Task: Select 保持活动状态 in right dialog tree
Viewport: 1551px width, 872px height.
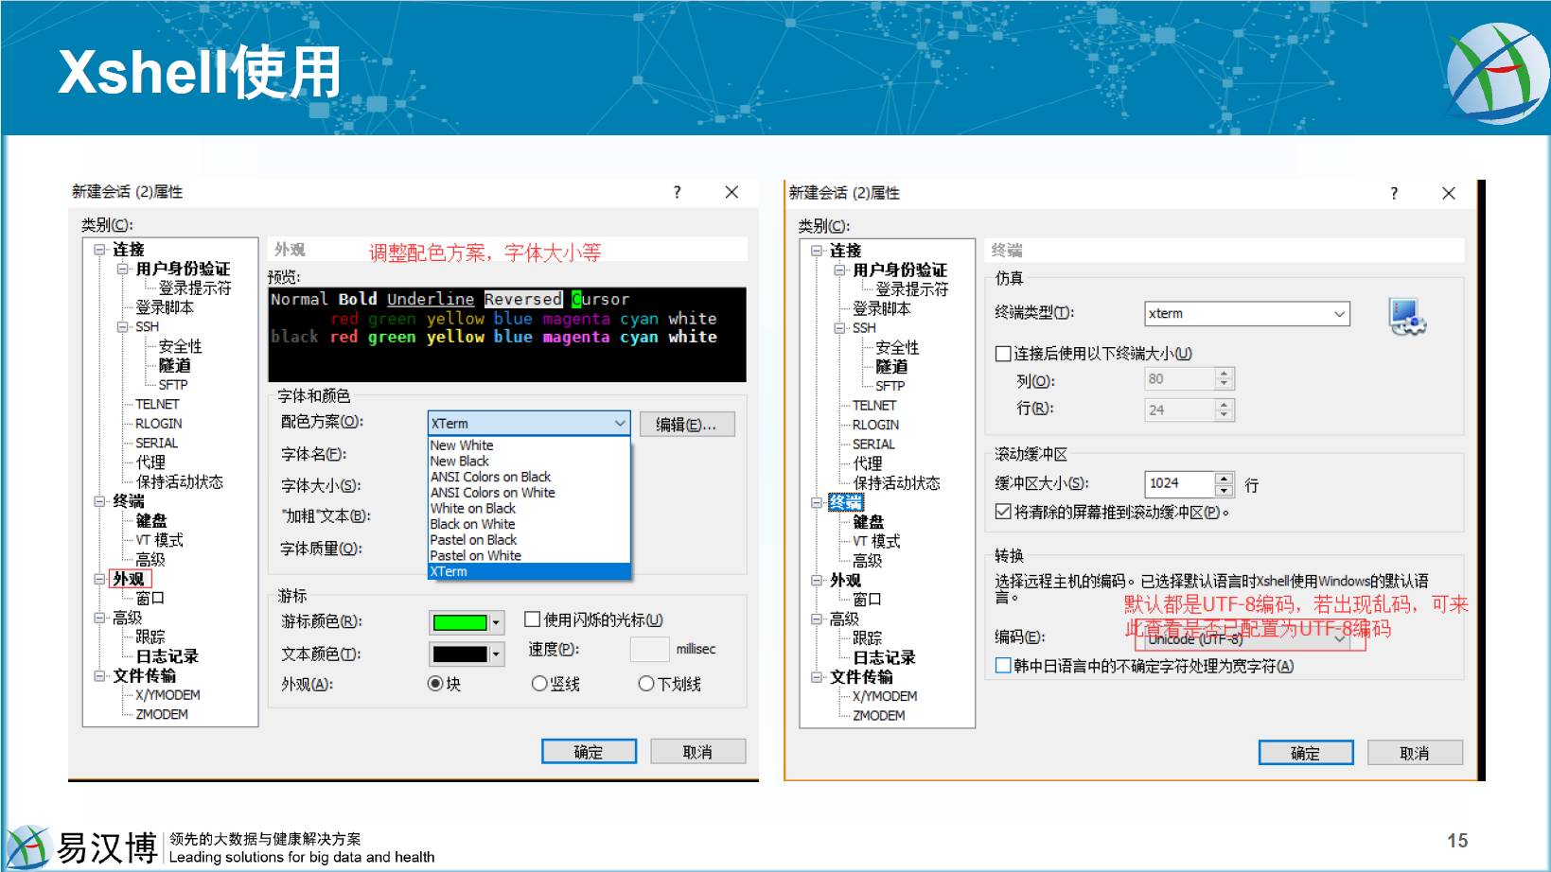Action: [896, 483]
